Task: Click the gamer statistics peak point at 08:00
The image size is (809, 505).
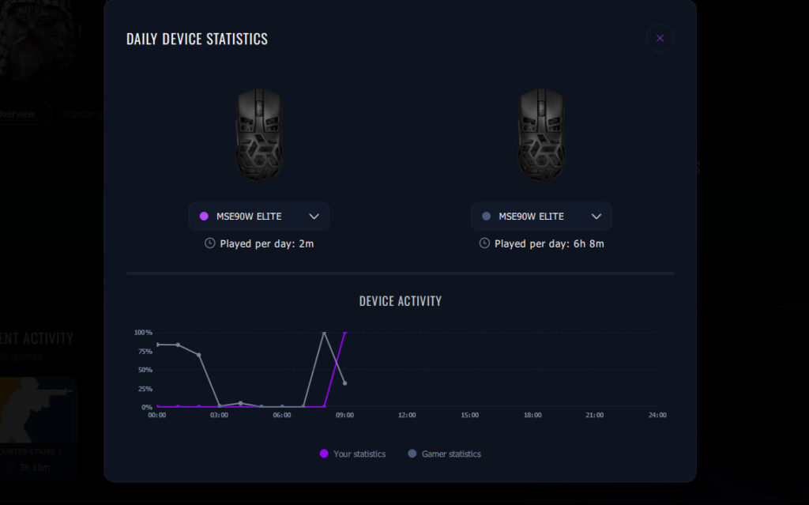Action: [x=324, y=333]
